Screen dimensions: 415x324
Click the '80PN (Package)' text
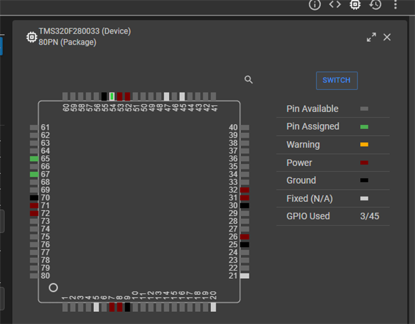[x=68, y=43]
